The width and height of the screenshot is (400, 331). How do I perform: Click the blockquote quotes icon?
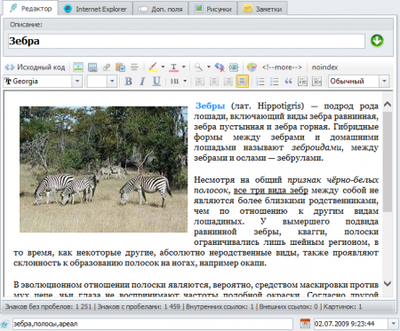click(x=289, y=81)
